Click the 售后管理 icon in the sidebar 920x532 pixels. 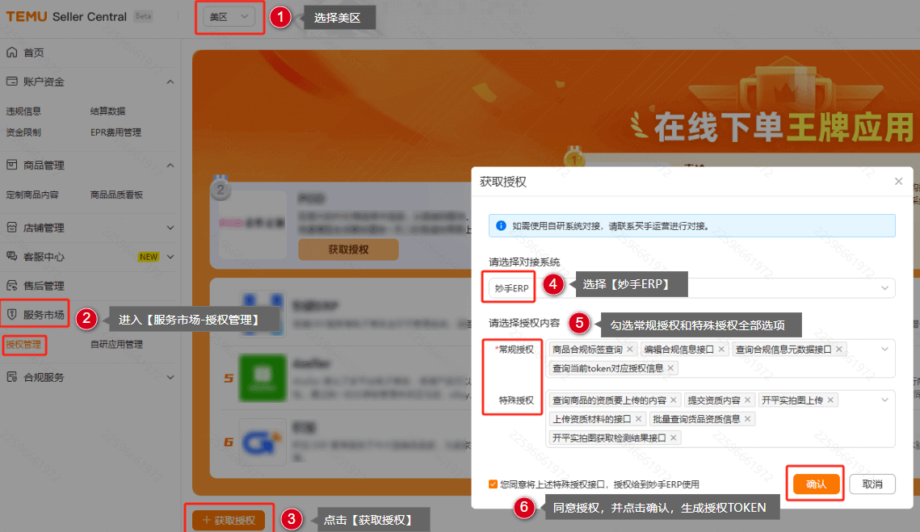pyautogui.click(x=12, y=286)
